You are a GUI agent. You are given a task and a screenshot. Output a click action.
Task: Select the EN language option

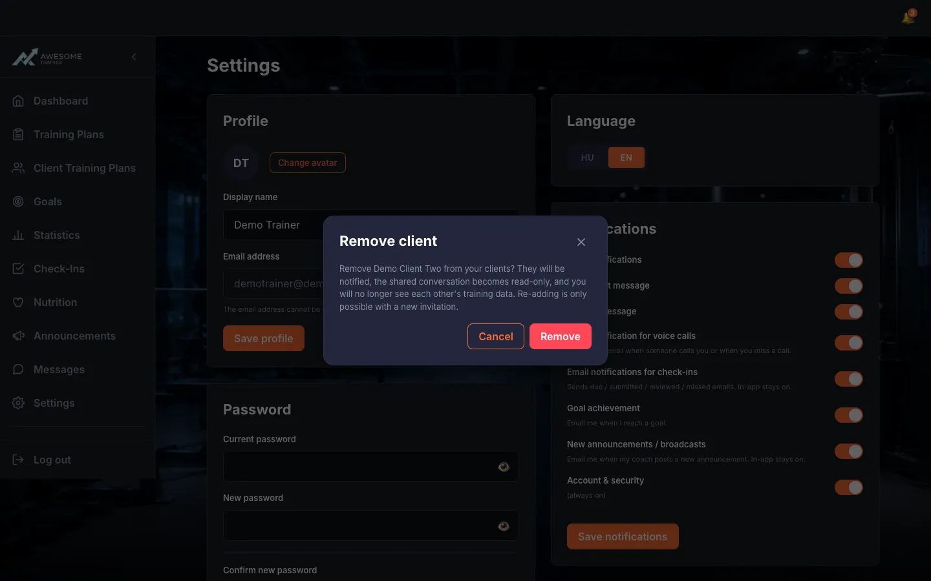coord(626,158)
